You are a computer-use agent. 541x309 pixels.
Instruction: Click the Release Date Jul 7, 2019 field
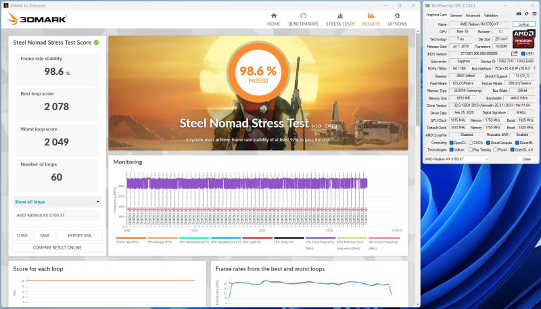[x=461, y=46]
